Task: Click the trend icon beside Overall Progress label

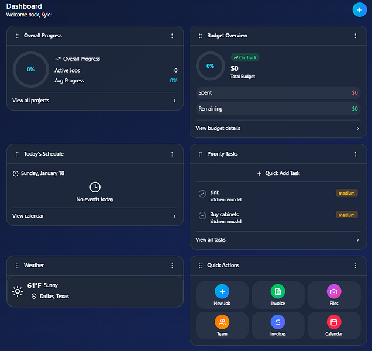Action: [x=58, y=58]
